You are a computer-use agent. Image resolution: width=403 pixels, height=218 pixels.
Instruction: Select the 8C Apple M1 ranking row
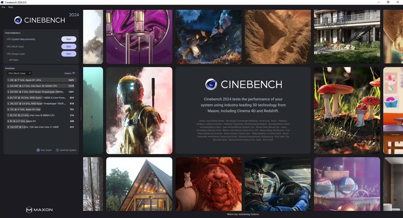[x=41, y=121]
